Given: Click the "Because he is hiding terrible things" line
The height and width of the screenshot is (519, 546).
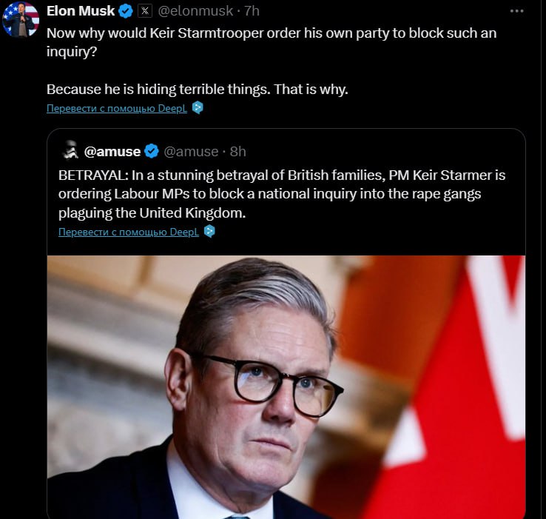Looking at the screenshot, I should coord(197,89).
